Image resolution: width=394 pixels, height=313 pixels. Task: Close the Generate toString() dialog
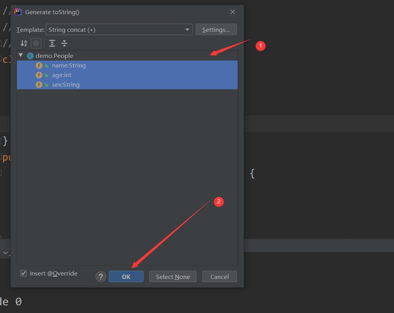[233, 12]
